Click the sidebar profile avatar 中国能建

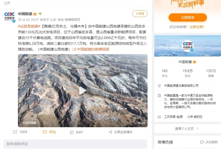click(188, 46)
